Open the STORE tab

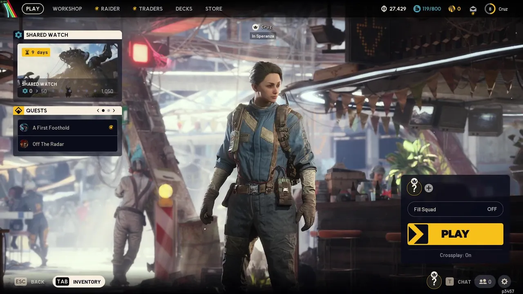214,9
